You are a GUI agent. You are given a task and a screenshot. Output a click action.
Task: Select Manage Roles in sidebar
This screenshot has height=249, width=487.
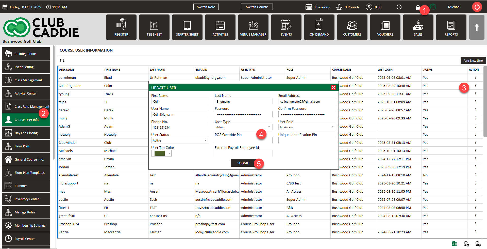point(26,212)
